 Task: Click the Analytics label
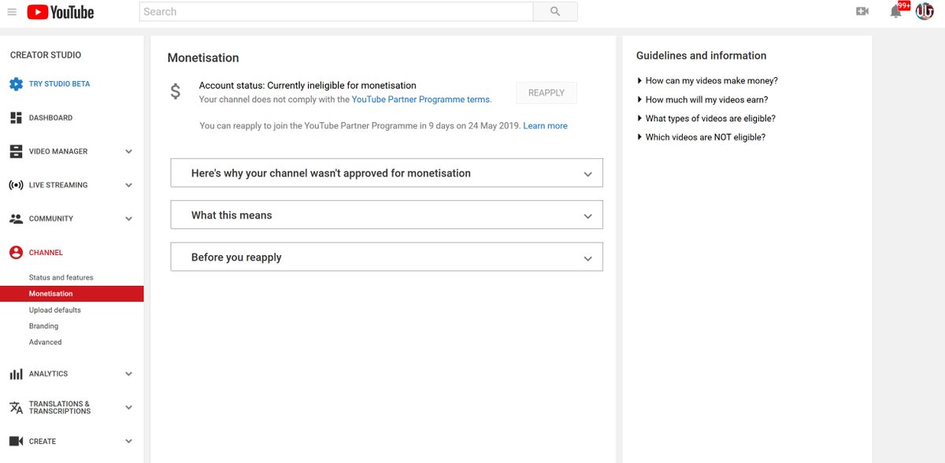tap(49, 374)
